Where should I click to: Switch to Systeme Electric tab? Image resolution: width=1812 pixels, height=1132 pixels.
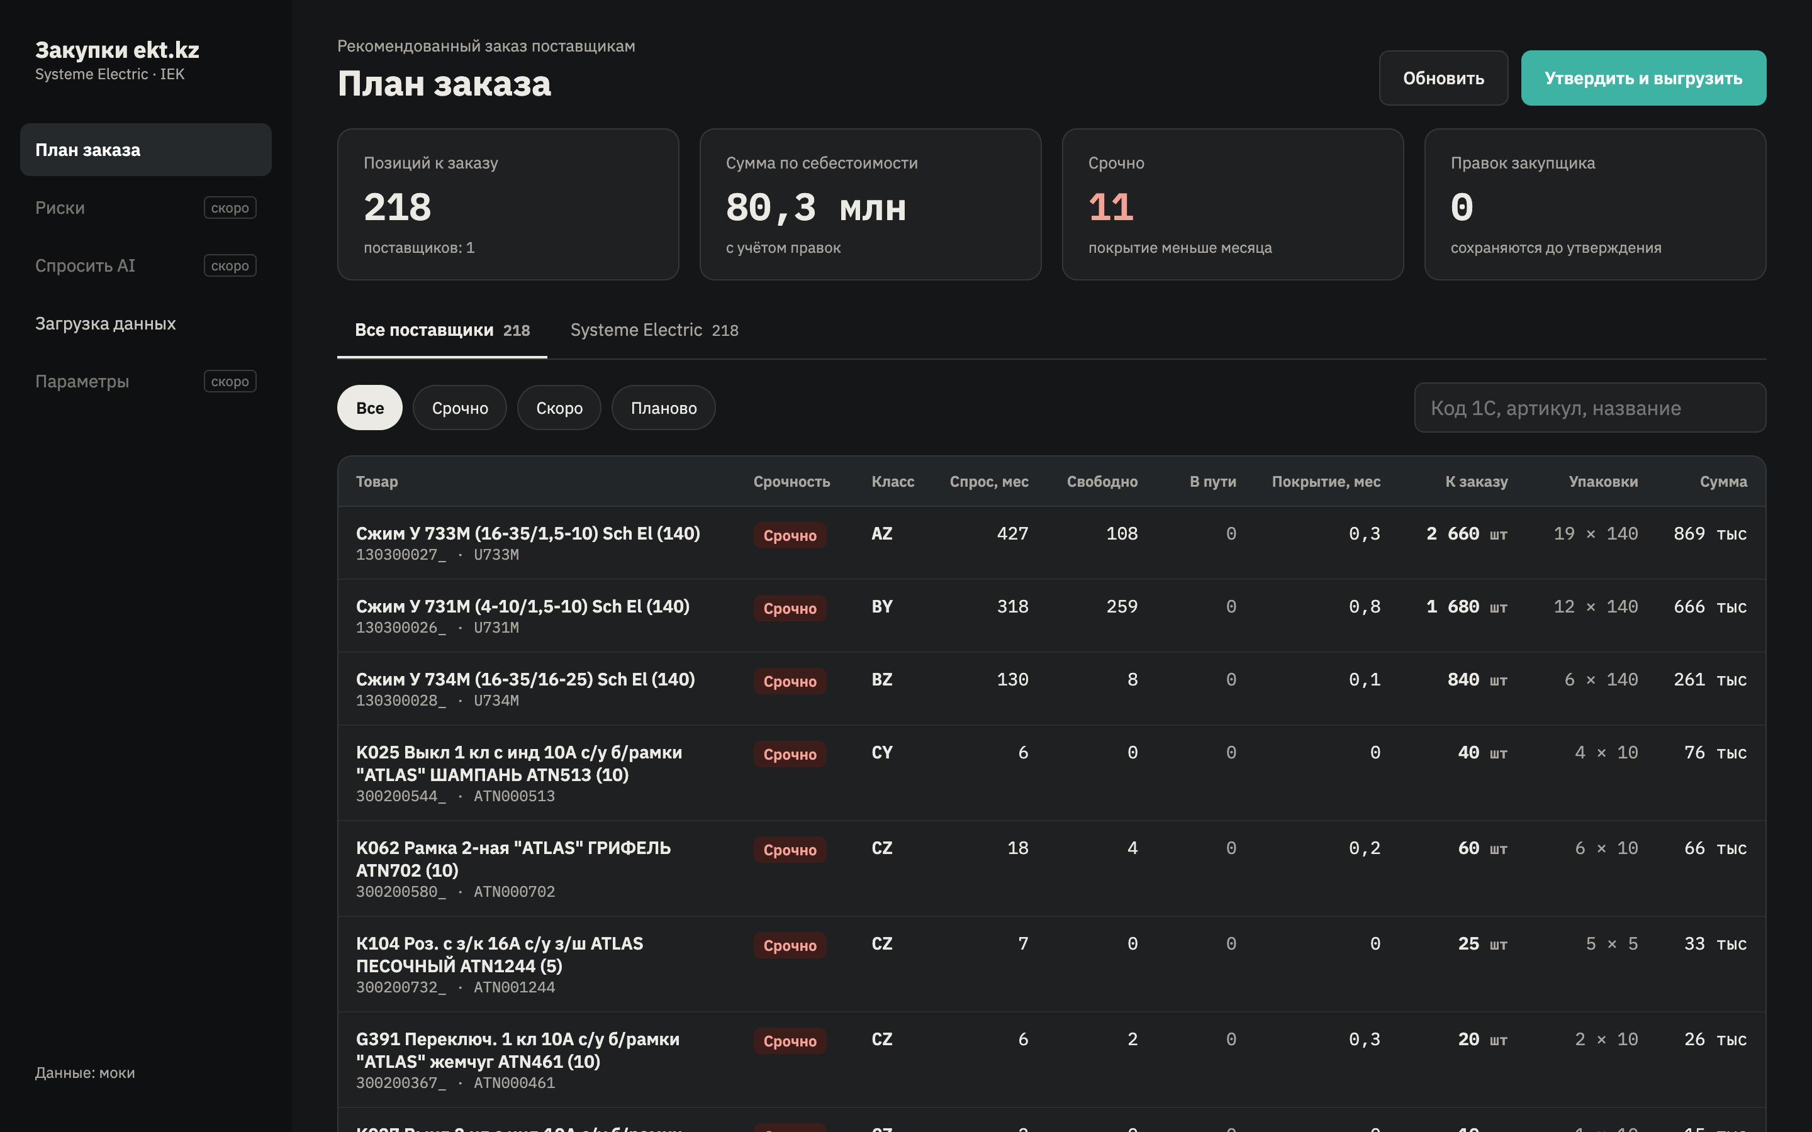(654, 330)
